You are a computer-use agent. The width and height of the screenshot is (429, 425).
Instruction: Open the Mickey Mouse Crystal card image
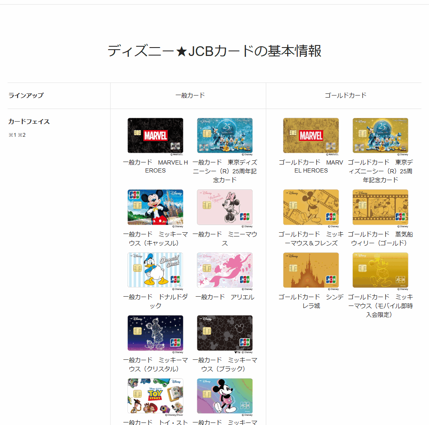coord(155,333)
